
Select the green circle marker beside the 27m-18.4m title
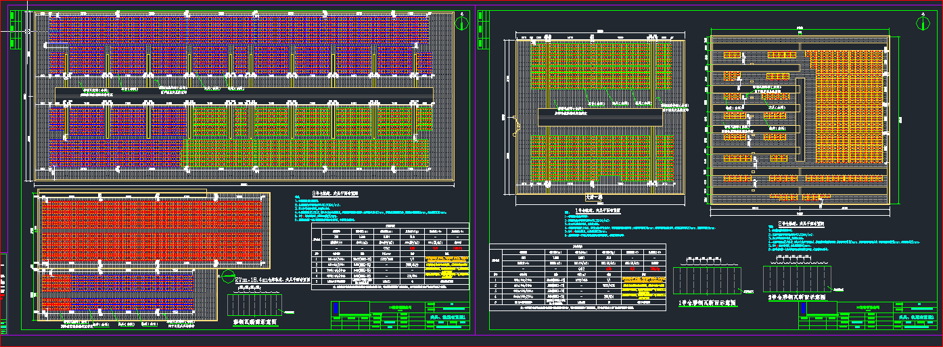tap(227, 276)
